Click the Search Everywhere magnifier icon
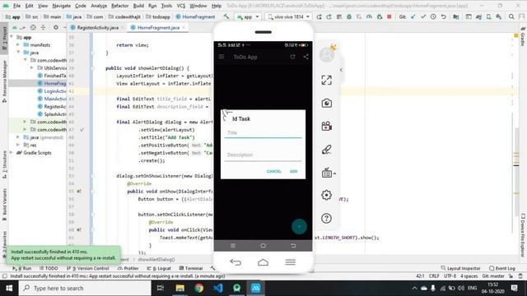The height and width of the screenshot is (296, 527). (x=511, y=16)
